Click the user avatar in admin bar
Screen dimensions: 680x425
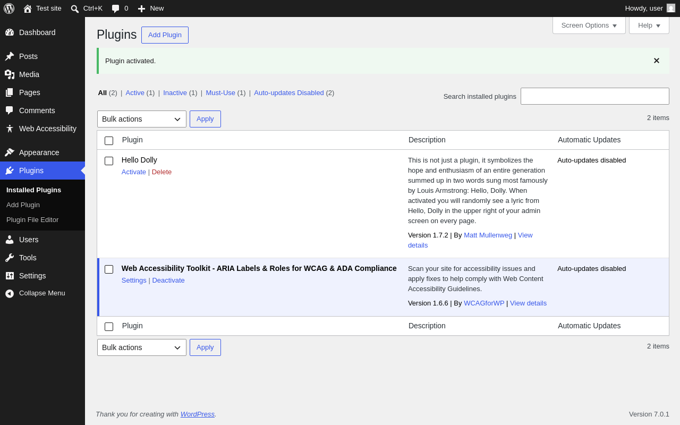pyautogui.click(x=671, y=8)
